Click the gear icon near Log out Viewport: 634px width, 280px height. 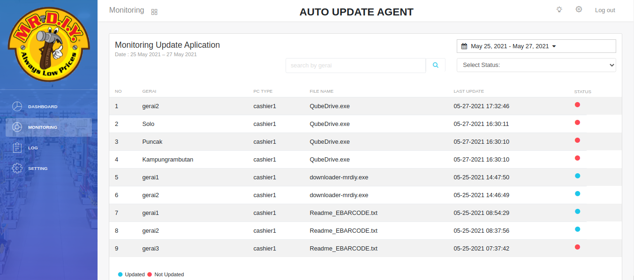click(x=579, y=10)
